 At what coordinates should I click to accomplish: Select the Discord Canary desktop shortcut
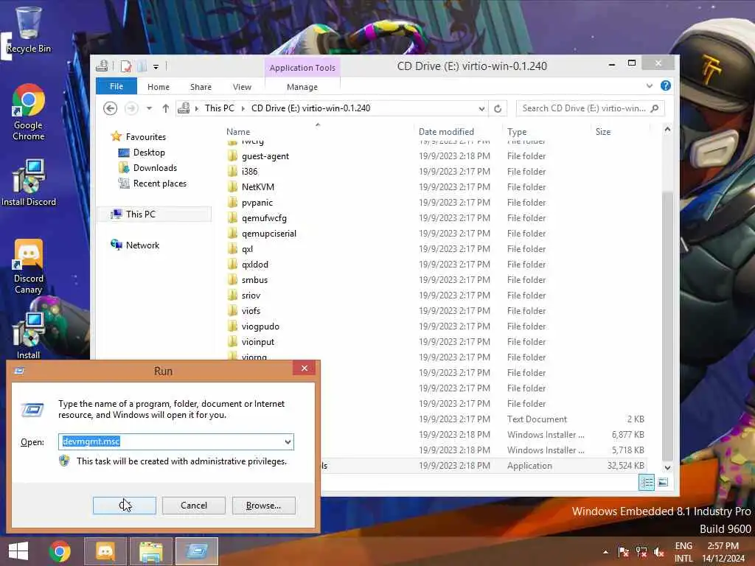click(29, 267)
